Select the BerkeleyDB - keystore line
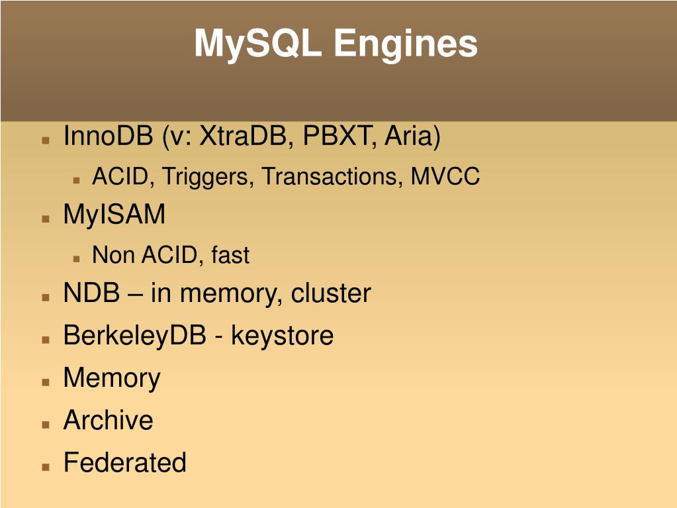The width and height of the screenshot is (677, 508). click(199, 336)
